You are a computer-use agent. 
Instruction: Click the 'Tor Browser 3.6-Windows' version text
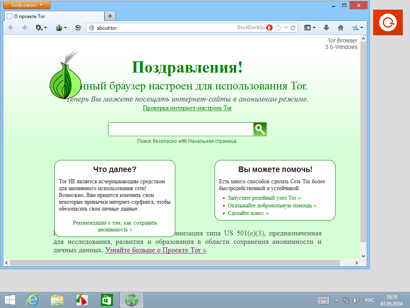(x=341, y=44)
